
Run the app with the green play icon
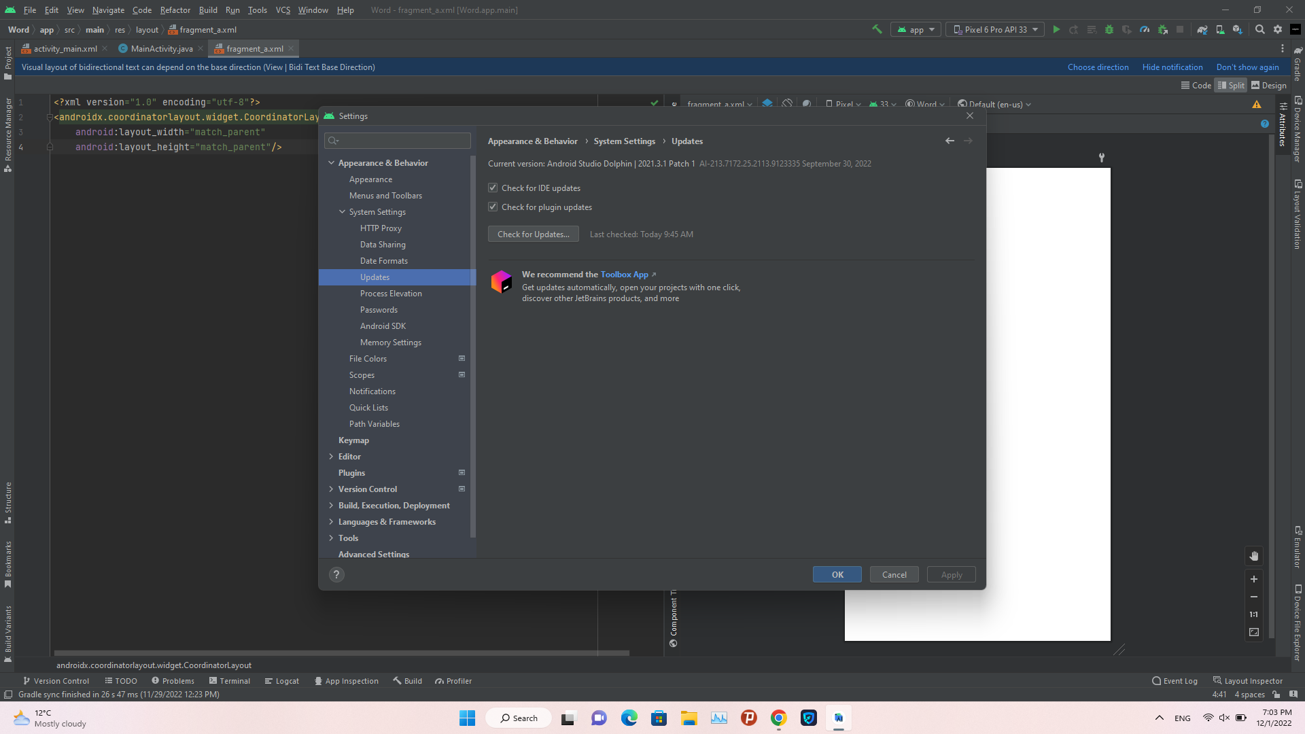click(1056, 29)
